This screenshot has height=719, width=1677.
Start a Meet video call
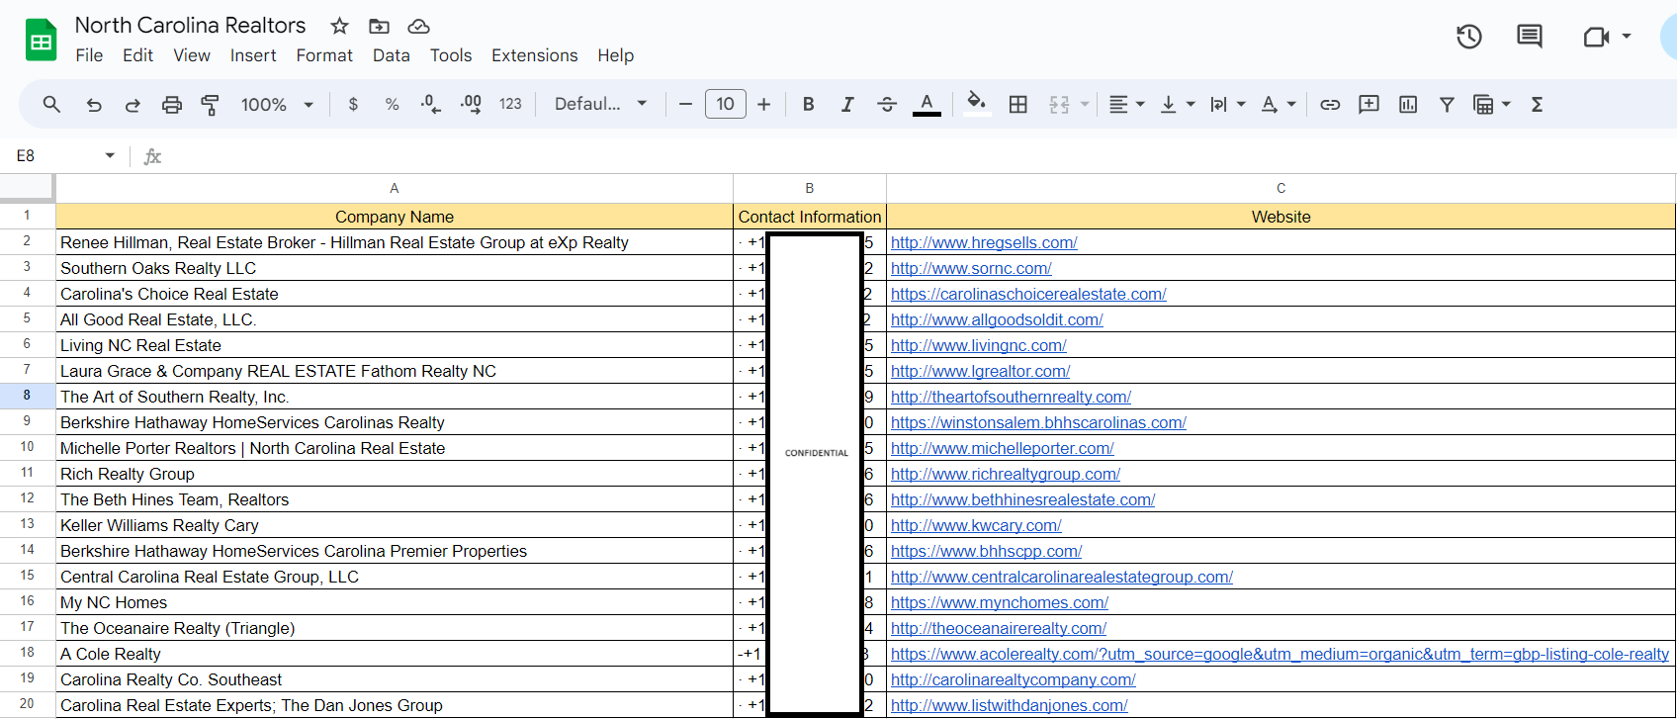tap(1596, 37)
